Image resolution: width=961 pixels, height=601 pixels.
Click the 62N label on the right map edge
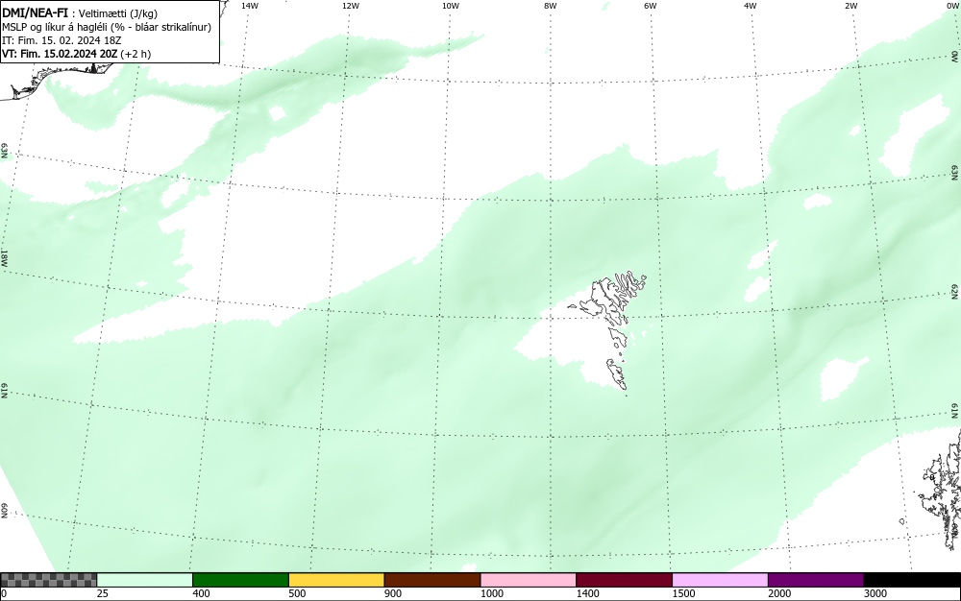coord(955,291)
